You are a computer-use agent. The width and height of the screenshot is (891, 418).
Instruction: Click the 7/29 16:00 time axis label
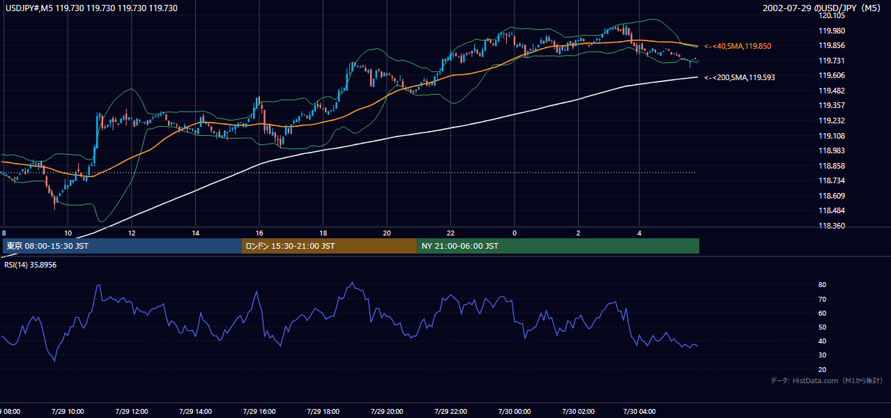259,411
